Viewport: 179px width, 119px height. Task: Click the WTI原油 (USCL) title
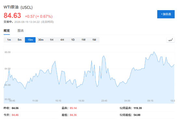tap(18, 7)
